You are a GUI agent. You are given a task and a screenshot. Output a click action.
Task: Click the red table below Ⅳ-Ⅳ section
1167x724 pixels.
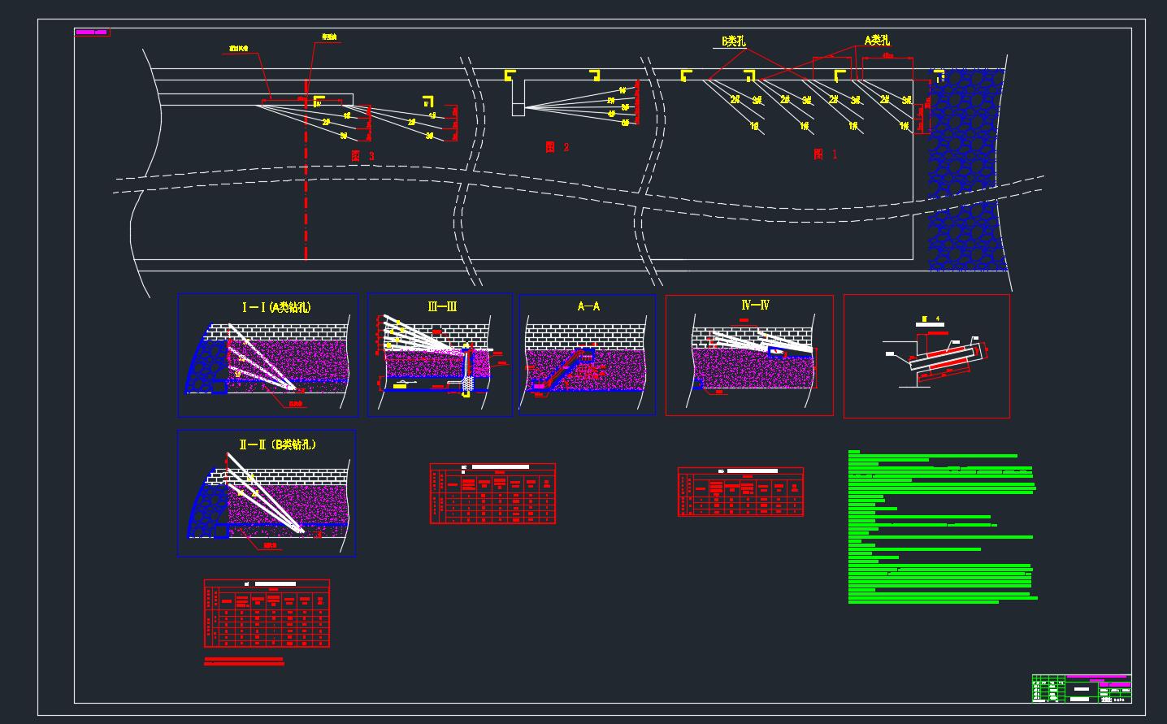pos(740,492)
